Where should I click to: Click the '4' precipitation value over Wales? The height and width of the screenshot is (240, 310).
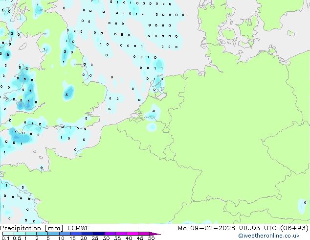30,91
